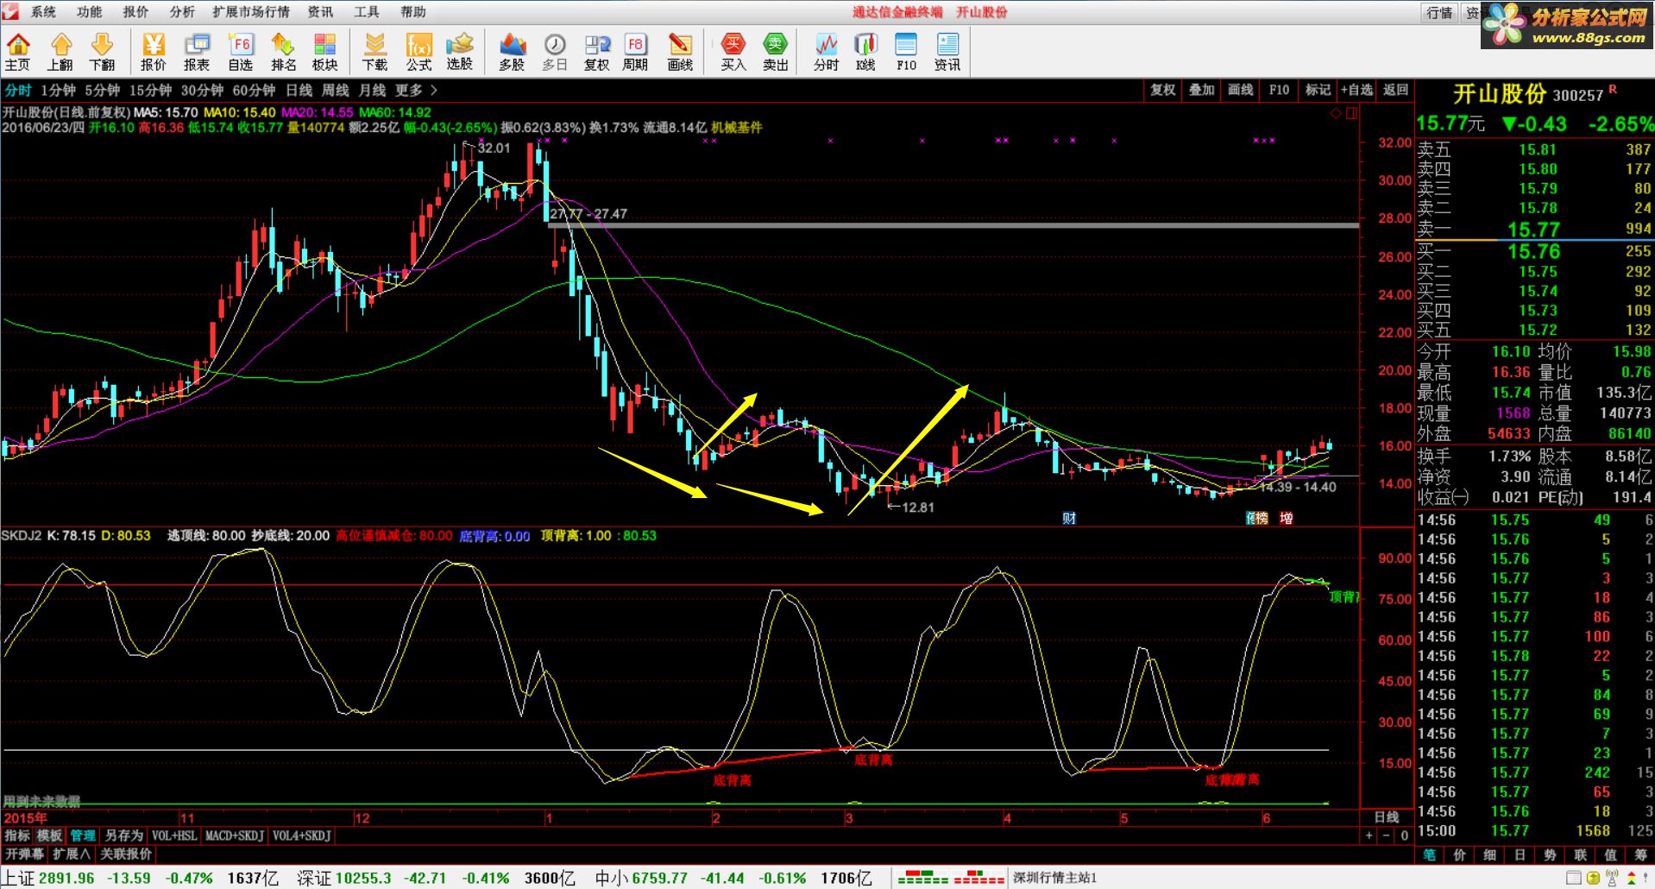Screen dimensions: 1655x889
Task: Click the 周期 period icon
Action: pyautogui.click(x=635, y=52)
